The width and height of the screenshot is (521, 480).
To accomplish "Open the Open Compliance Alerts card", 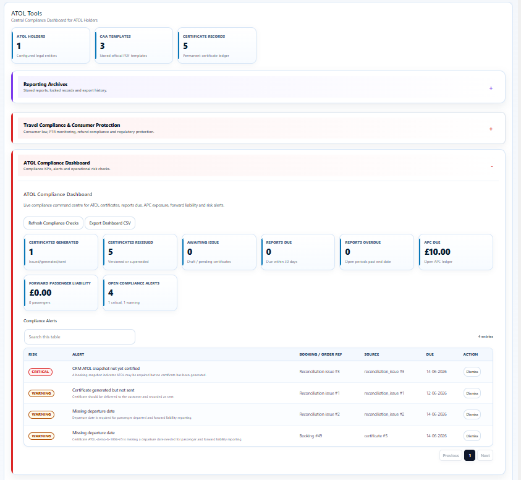I will 140,293.
